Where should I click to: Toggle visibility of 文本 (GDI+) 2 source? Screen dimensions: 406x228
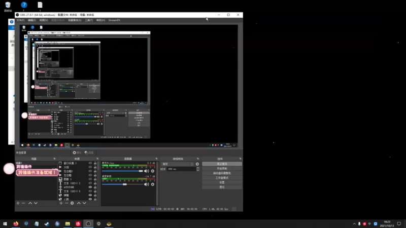(90, 183)
